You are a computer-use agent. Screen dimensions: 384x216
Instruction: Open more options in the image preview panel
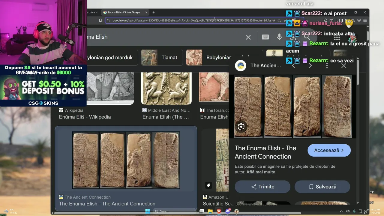click(x=327, y=65)
